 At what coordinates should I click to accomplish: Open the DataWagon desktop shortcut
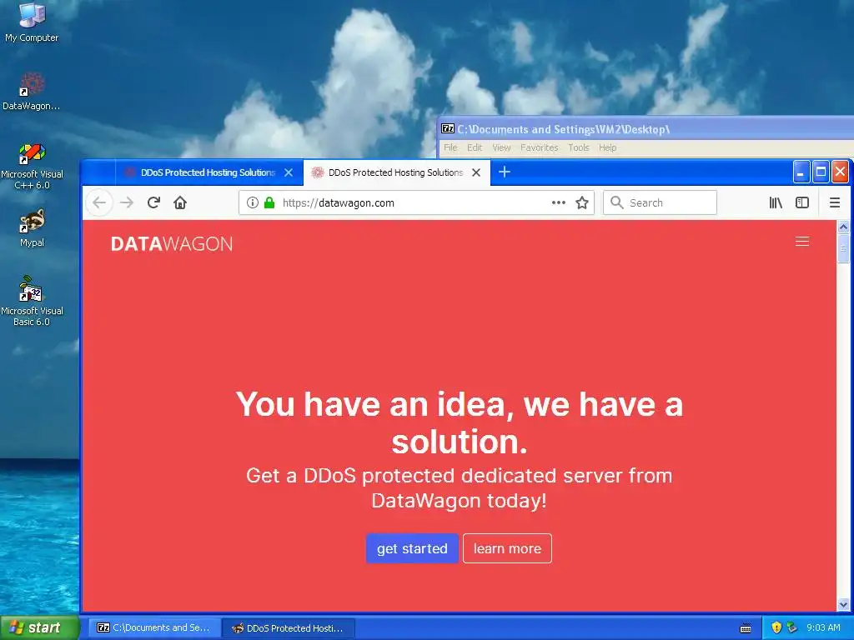tap(32, 92)
